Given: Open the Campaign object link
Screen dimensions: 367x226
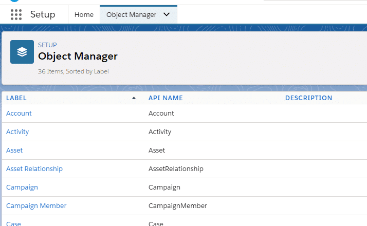Looking at the screenshot, I should [x=22, y=187].
